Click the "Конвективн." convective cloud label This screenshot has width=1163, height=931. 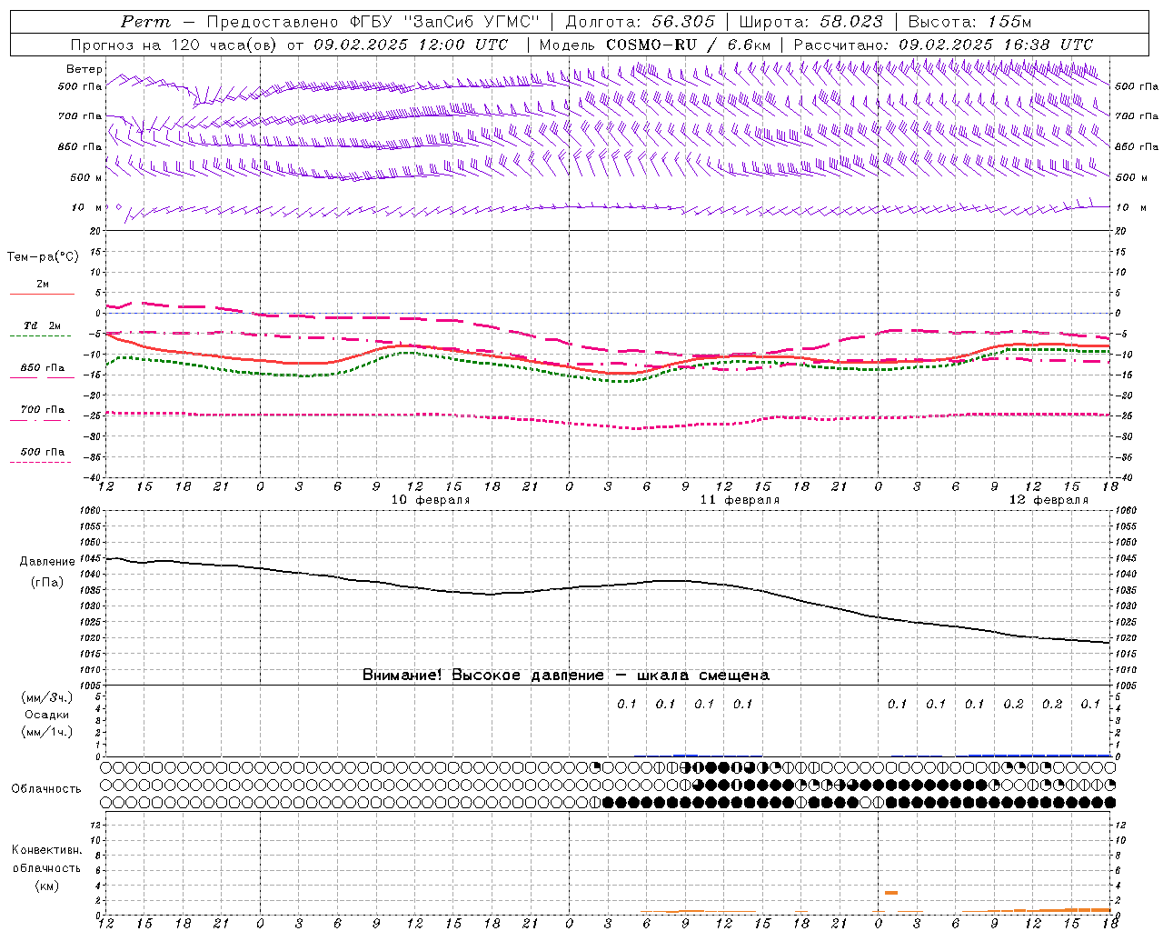(46, 850)
